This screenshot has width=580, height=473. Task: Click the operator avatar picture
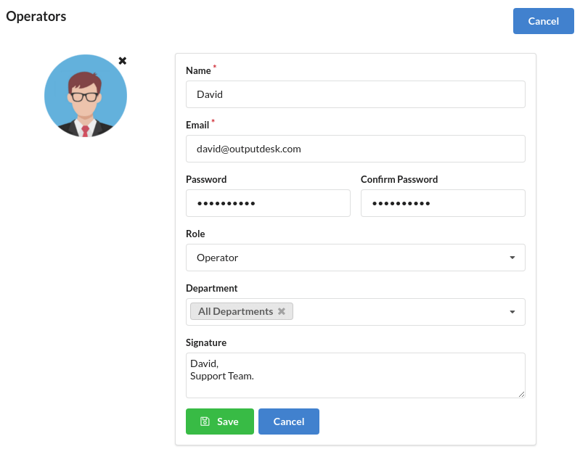pos(86,96)
